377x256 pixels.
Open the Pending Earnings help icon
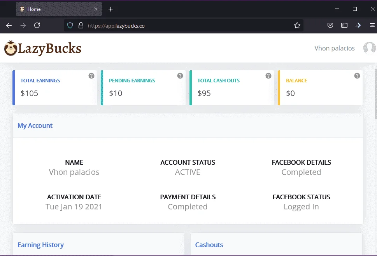point(180,76)
